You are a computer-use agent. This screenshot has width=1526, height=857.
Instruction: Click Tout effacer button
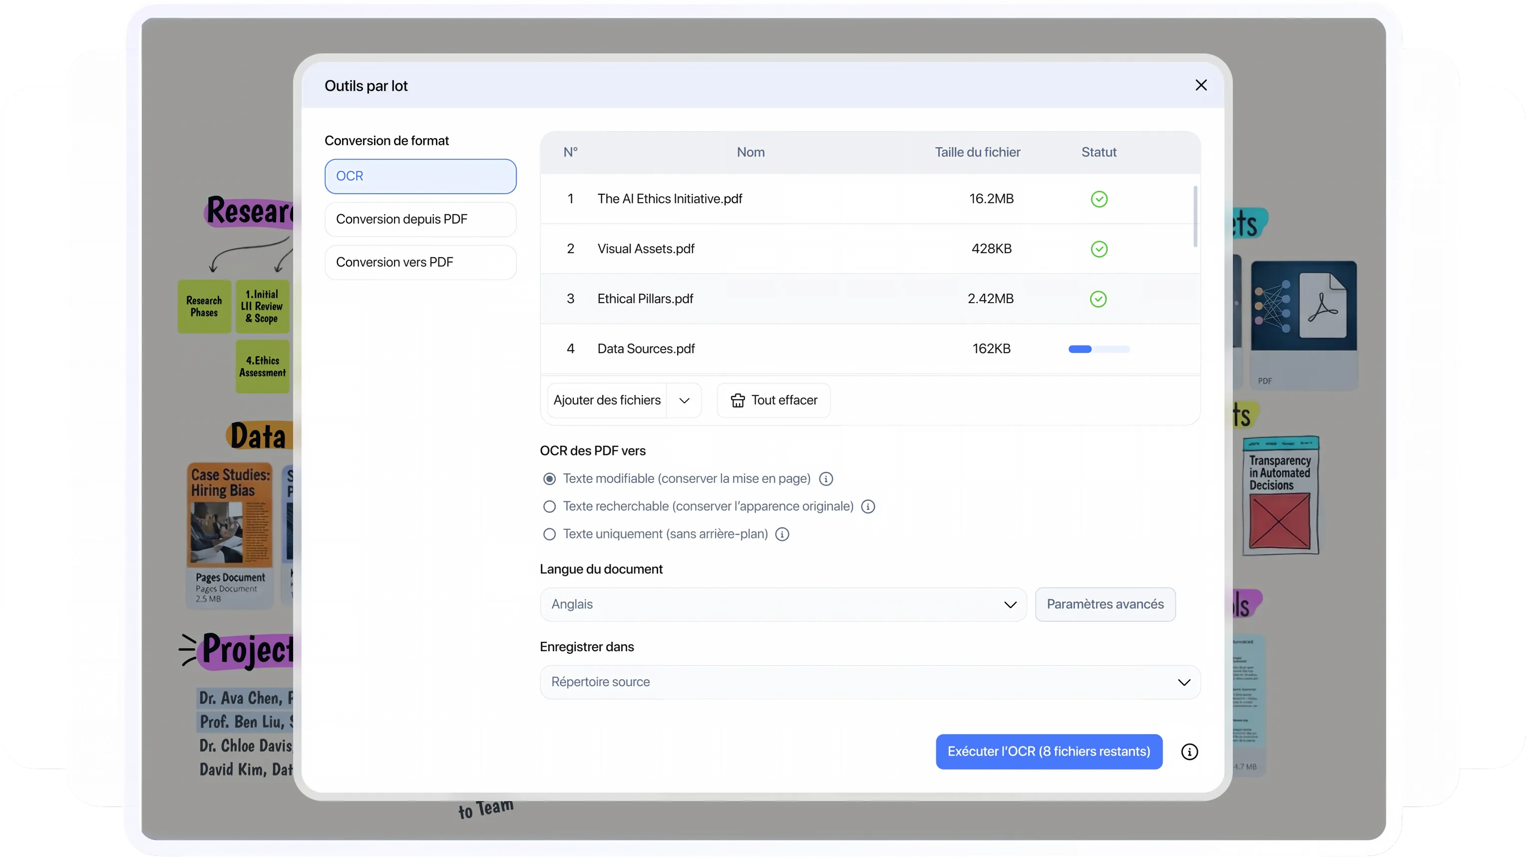[773, 401]
